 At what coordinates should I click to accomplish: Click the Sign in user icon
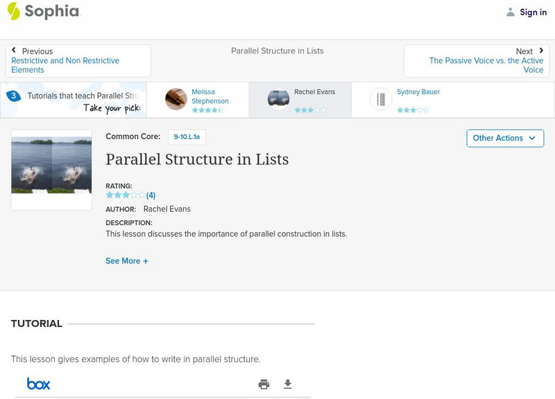511,12
